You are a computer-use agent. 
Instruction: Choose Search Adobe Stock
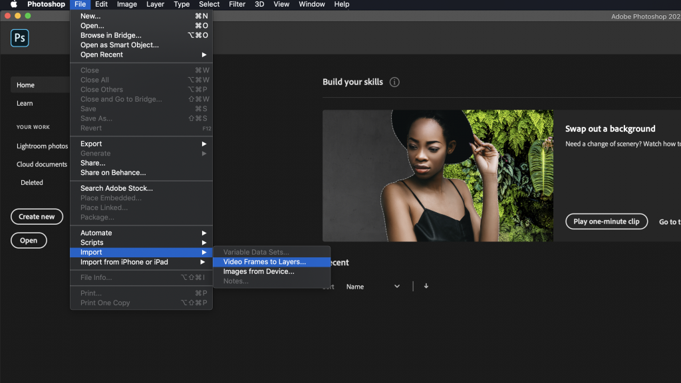(x=141, y=188)
